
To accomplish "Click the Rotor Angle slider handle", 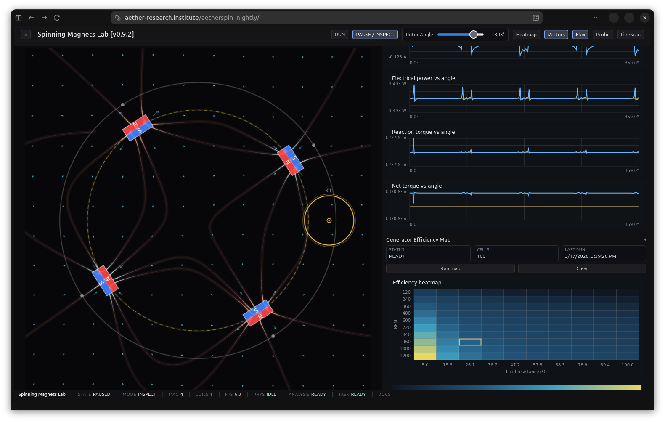I will (x=474, y=35).
